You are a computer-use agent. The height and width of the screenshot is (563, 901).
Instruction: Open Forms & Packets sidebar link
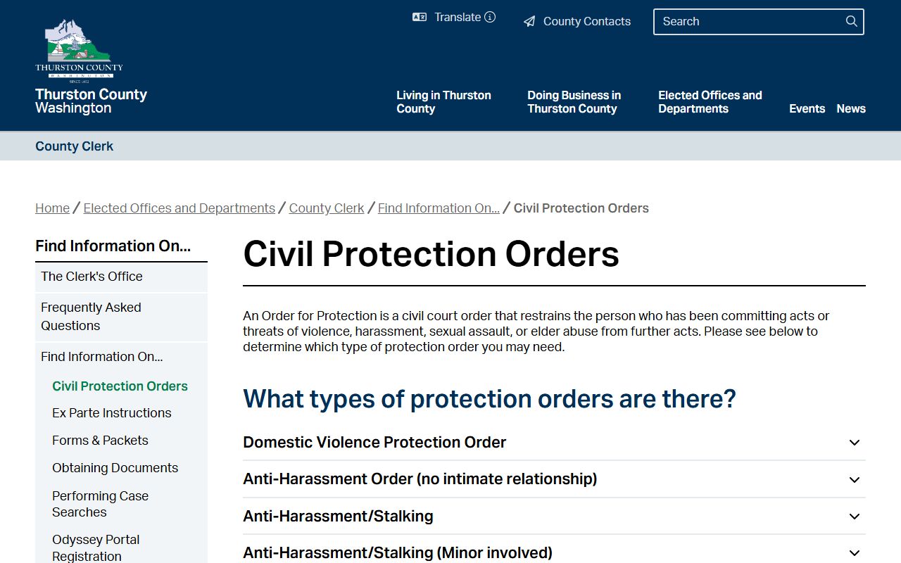point(100,441)
